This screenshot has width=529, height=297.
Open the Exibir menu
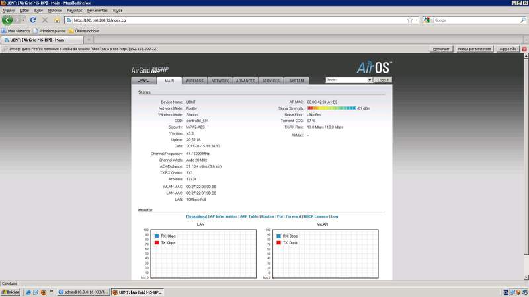point(38,11)
